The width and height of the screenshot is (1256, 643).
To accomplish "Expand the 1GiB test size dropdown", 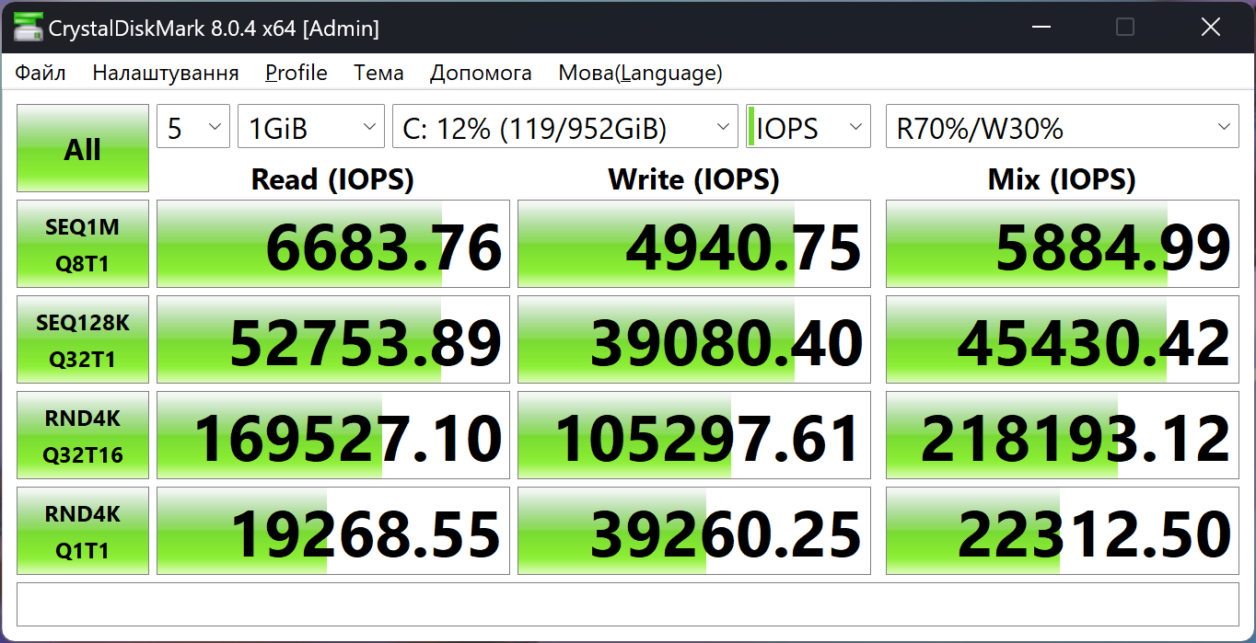I will coord(310,127).
